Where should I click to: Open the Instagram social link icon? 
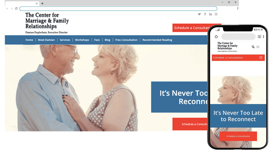pos(216,14)
